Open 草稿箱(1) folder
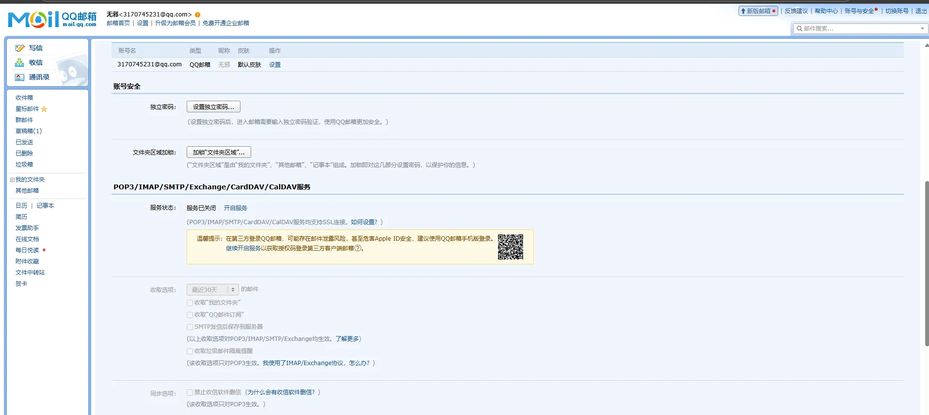The image size is (929, 415). coord(29,131)
